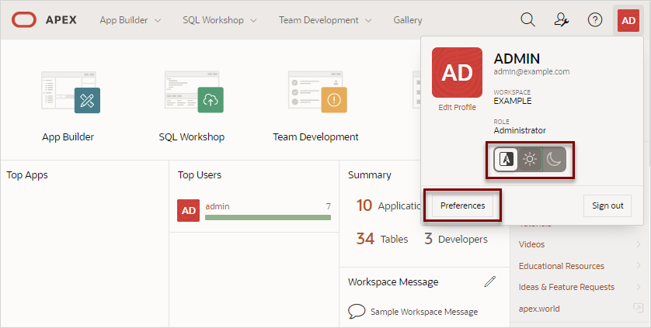651x328 pixels.
Task: Click the speech bubble message icon
Action: [x=357, y=312]
